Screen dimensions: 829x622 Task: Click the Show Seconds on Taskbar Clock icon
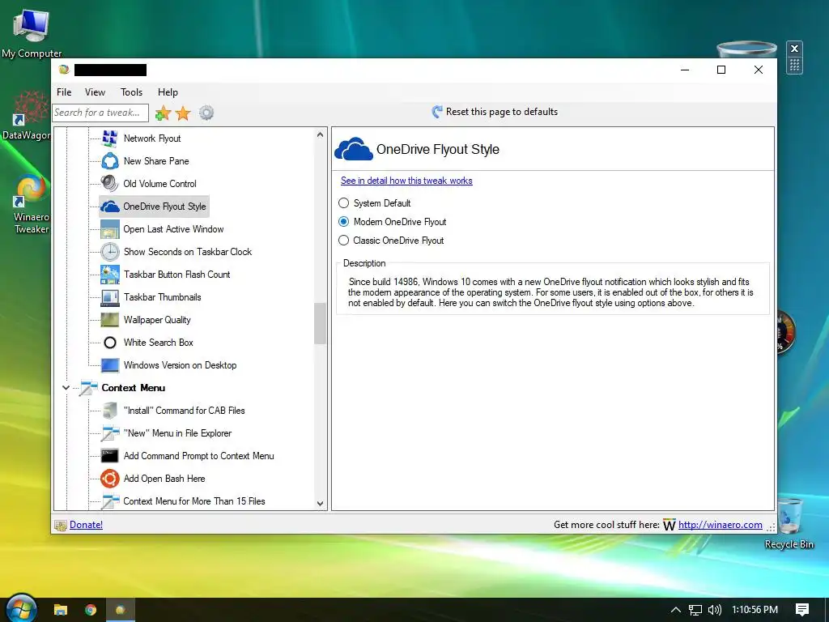(x=110, y=252)
